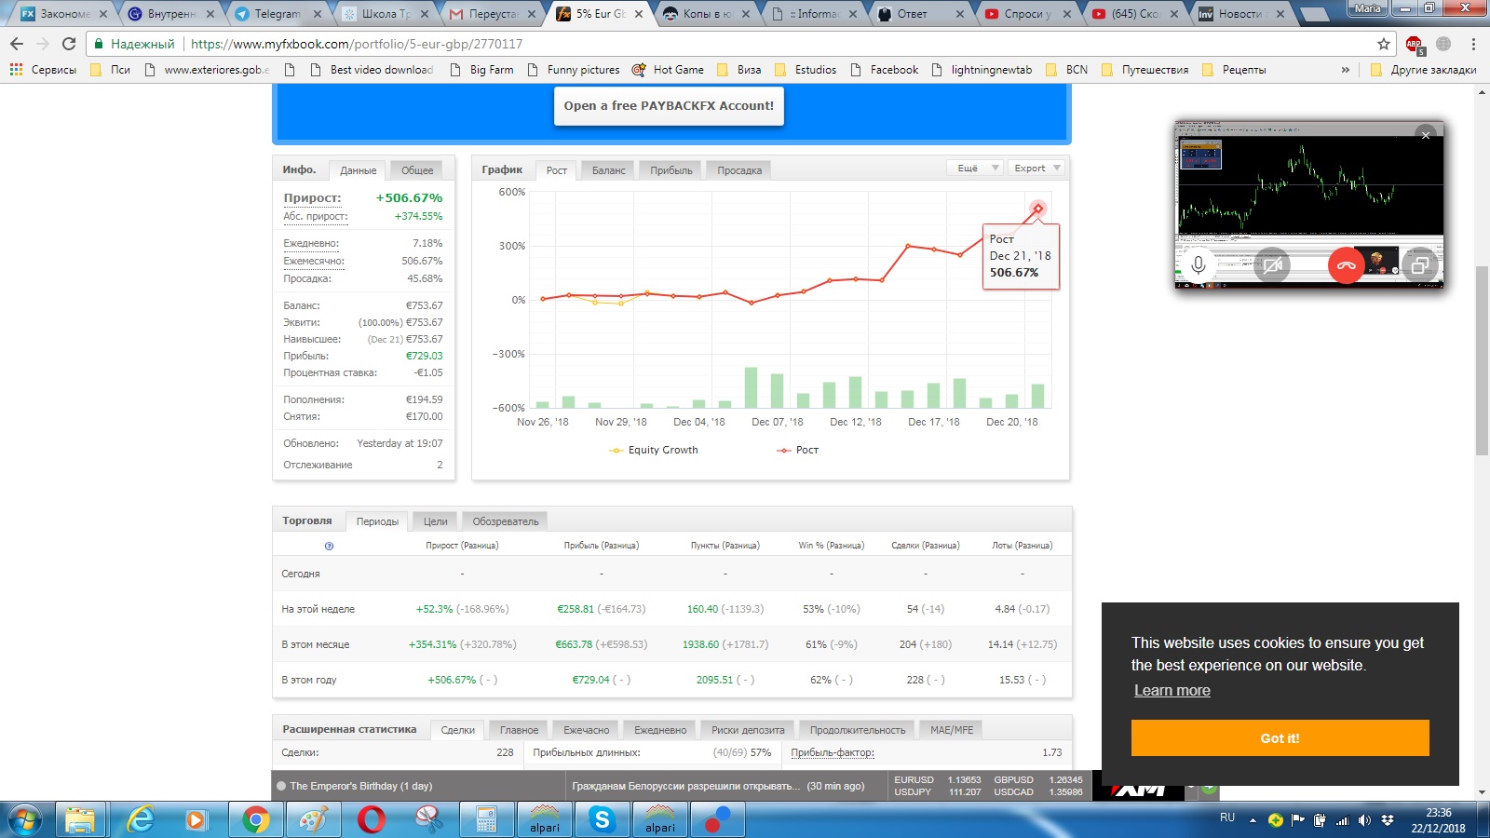The width and height of the screenshot is (1490, 838).
Task: Switch to the Telegram browser tab
Action: 277,14
